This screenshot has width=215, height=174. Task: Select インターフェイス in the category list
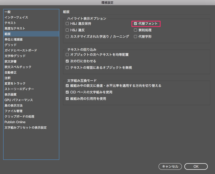click(x=31, y=17)
